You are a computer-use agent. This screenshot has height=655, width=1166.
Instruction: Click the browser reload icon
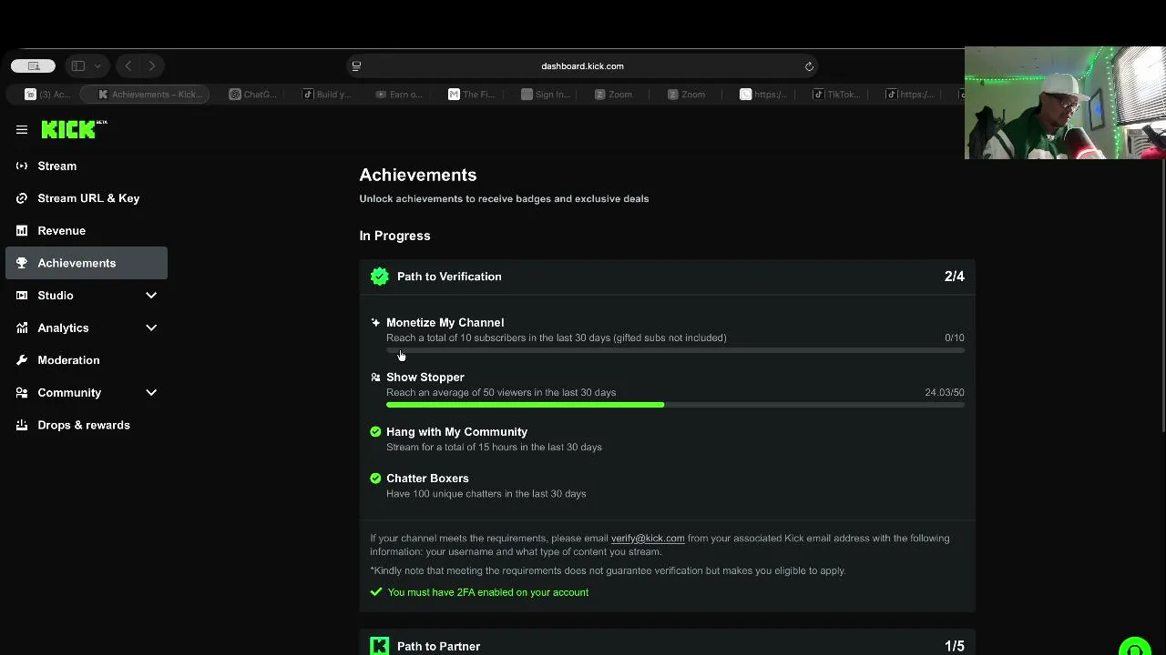(x=809, y=66)
